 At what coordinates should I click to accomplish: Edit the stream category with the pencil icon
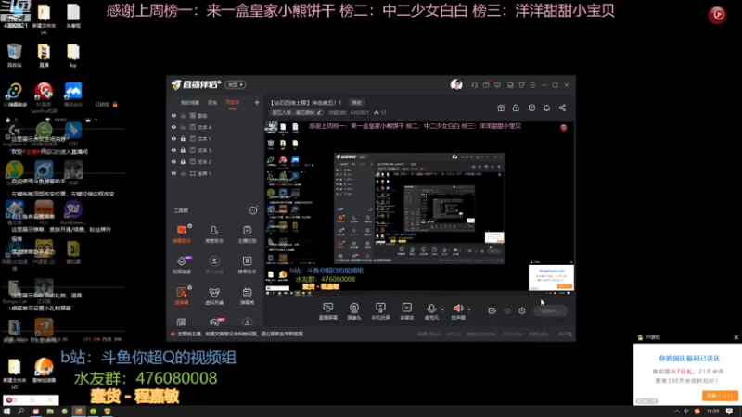319,112
